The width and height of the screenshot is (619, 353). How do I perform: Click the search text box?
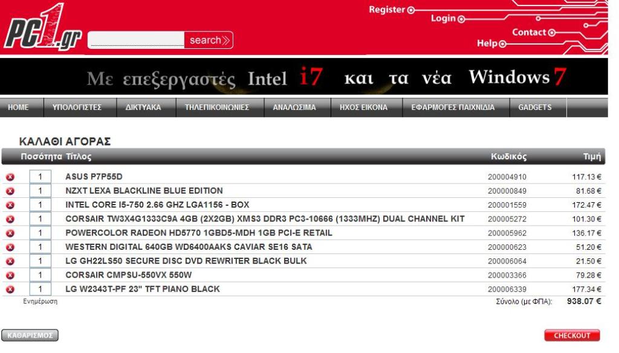point(136,40)
